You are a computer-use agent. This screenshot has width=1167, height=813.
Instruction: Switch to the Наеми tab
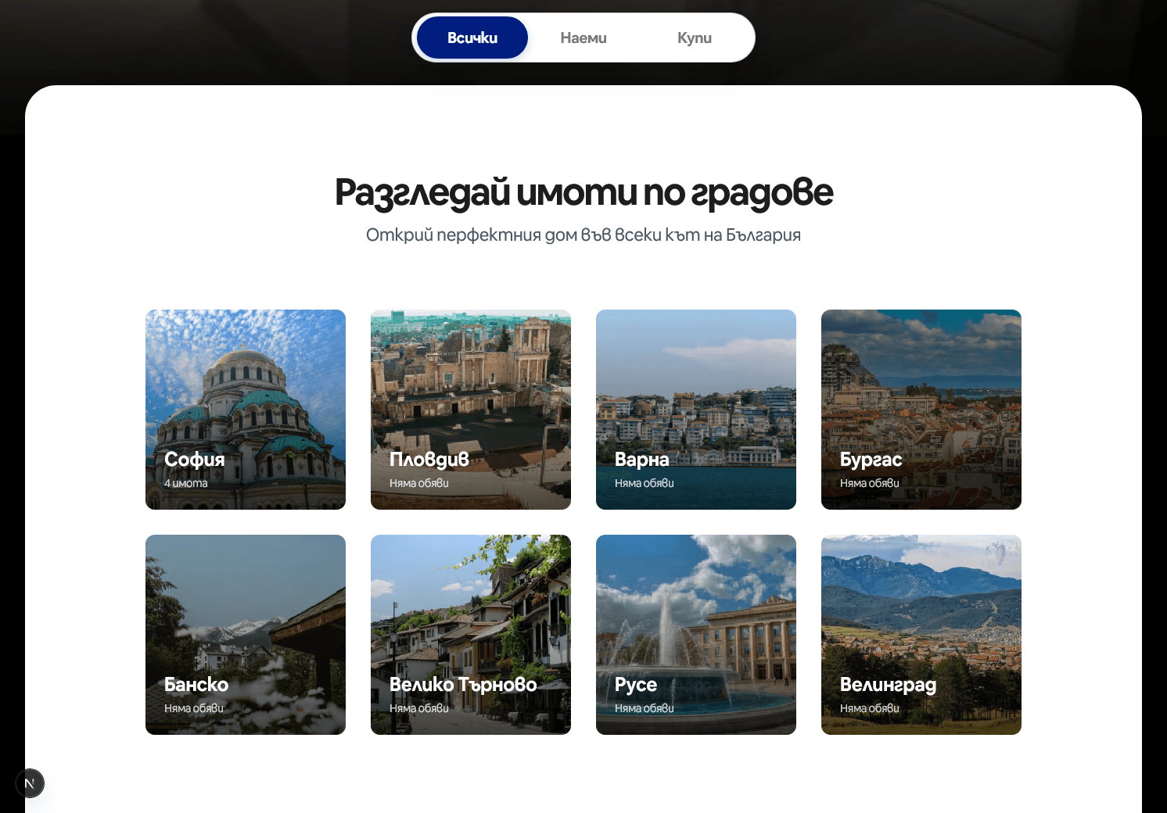[583, 38]
